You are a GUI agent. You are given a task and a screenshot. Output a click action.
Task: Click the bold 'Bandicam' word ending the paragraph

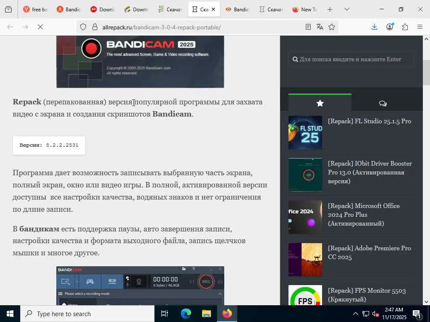[172, 114]
